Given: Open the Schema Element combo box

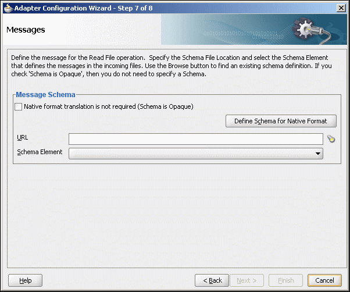Looking at the screenshot, I should (x=196, y=154).
